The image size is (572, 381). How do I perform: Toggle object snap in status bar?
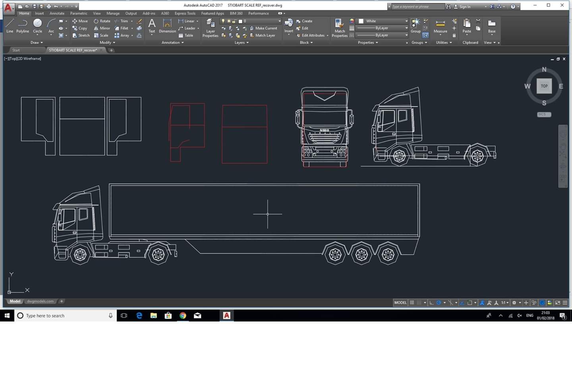pos(470,302)
